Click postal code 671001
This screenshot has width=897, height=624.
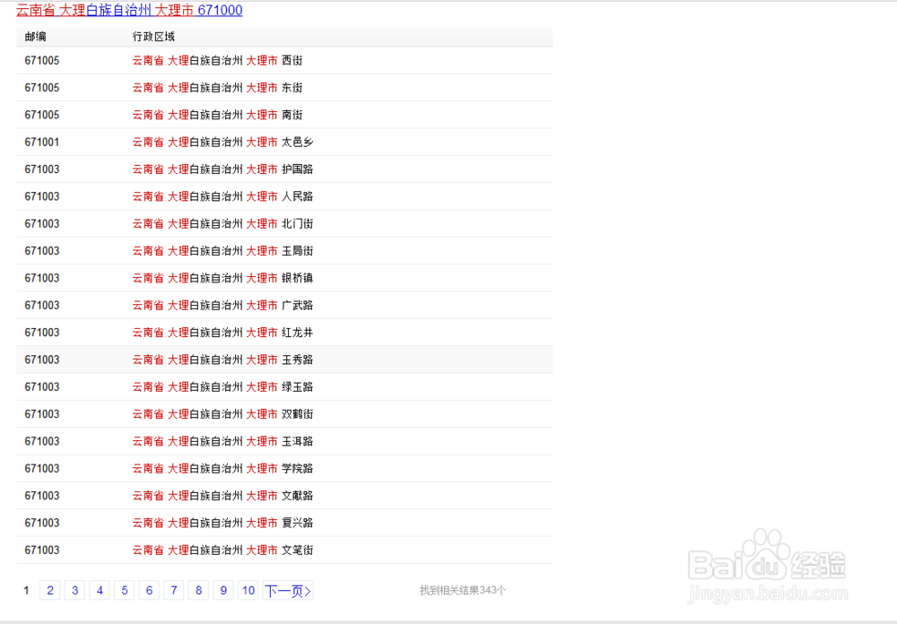coord(42,142)
